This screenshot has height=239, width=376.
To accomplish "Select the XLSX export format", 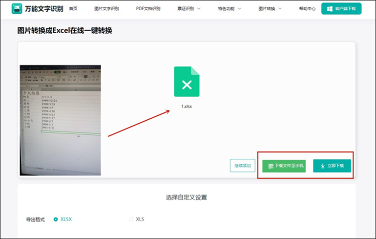I will pyautogui.click(x=56, y=219).
